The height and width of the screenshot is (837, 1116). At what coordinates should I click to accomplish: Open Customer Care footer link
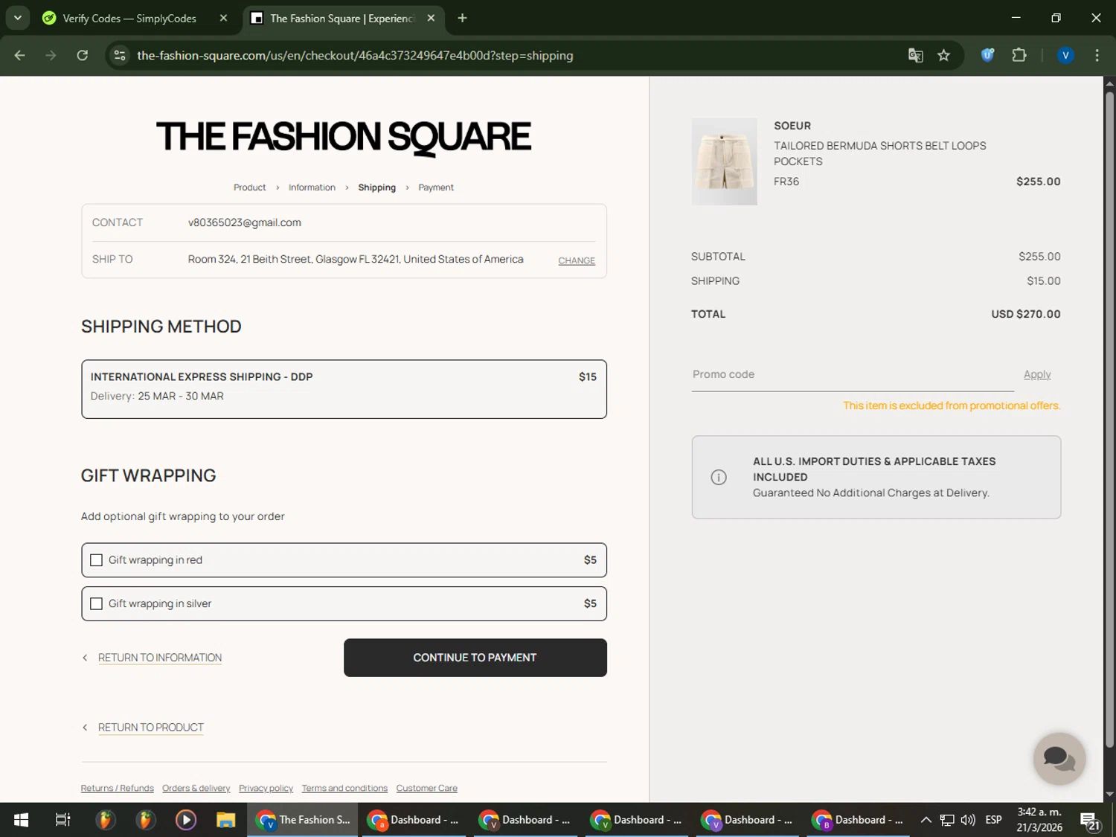426,788
